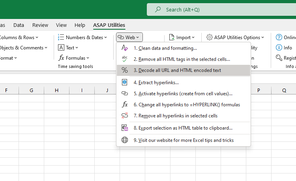Open the Import dropdown
Screen dimensions: 296x181
(182, 37)
